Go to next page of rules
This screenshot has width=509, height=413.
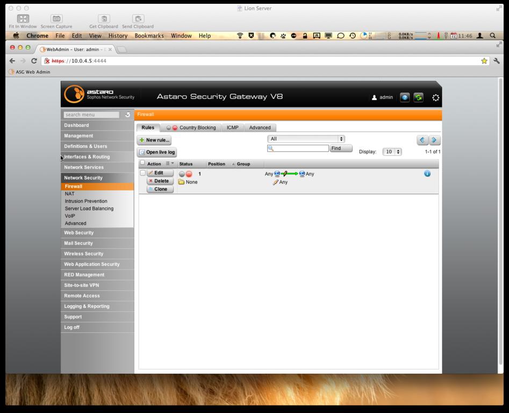point(434,140)
